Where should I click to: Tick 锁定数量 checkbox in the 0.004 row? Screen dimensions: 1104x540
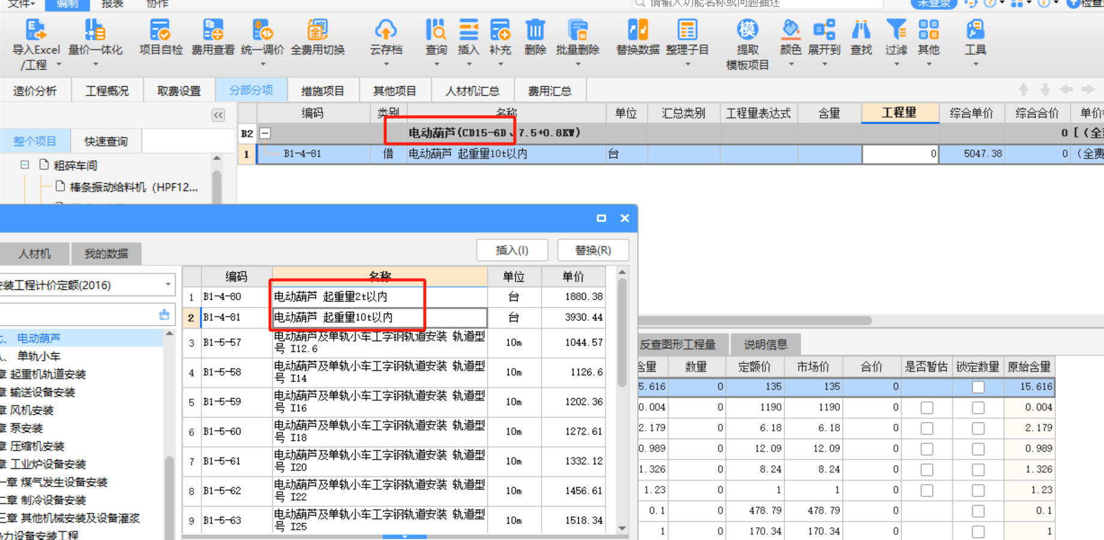click(978, 408)
